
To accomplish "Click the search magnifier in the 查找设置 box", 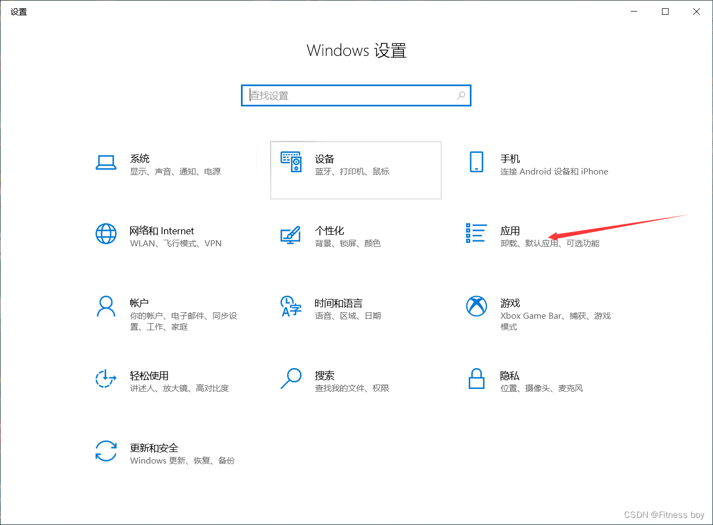I will click(461, 95).
